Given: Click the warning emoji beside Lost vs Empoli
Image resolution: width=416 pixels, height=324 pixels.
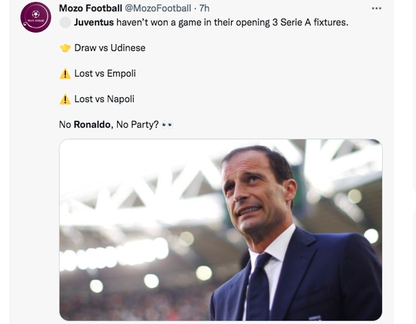Looking at the screenshot, I should [65, 74].
